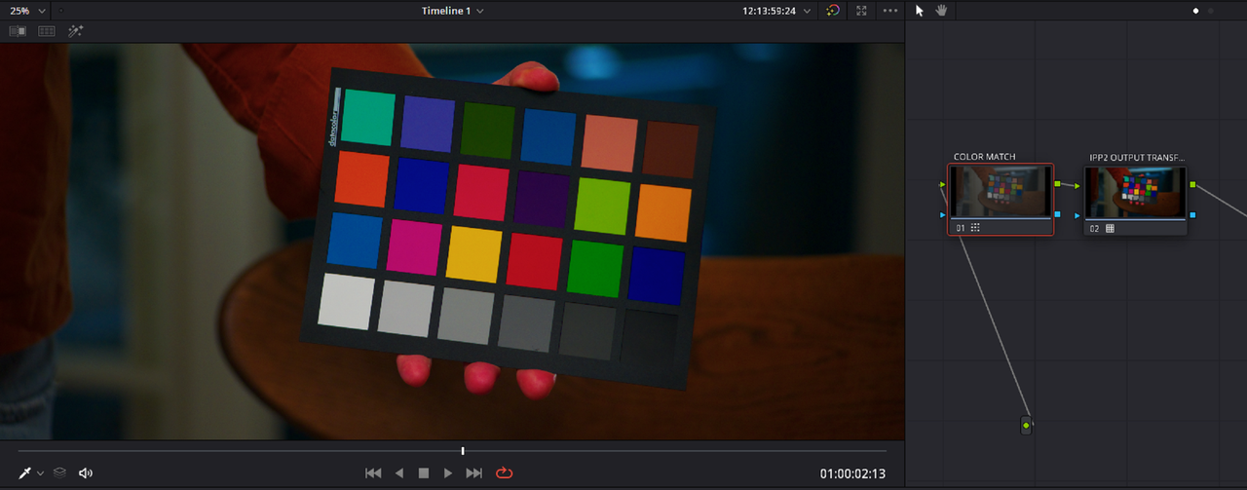Click the viewer scrub bar track
1247x490 pixels.
point(452,451)
